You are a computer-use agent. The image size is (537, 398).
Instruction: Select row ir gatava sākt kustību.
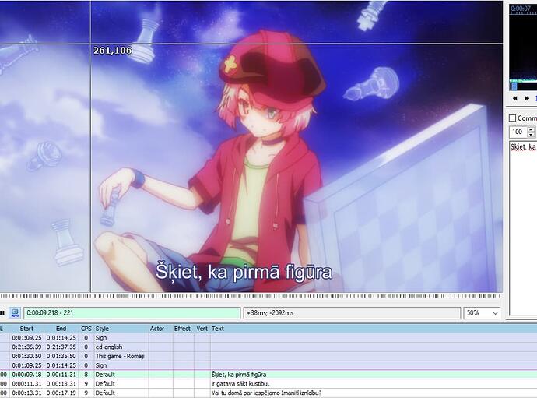pos(268,384)
